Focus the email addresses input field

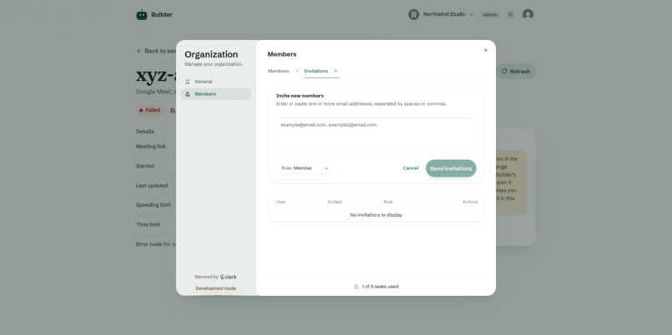(376, 137)
